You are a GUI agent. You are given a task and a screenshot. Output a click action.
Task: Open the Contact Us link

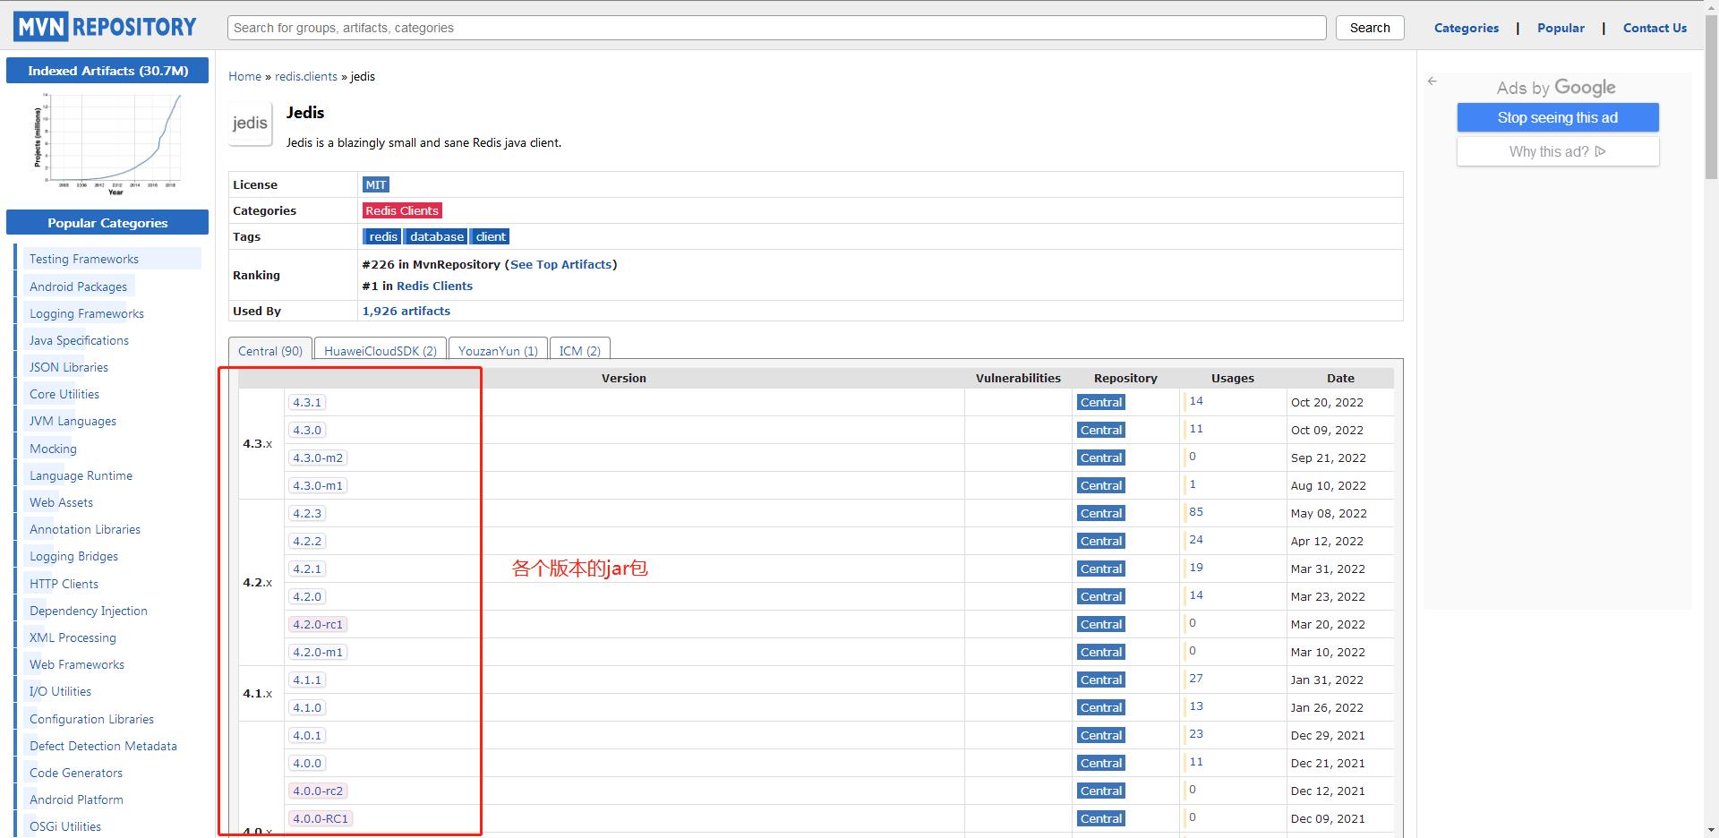coord(1655,28)
